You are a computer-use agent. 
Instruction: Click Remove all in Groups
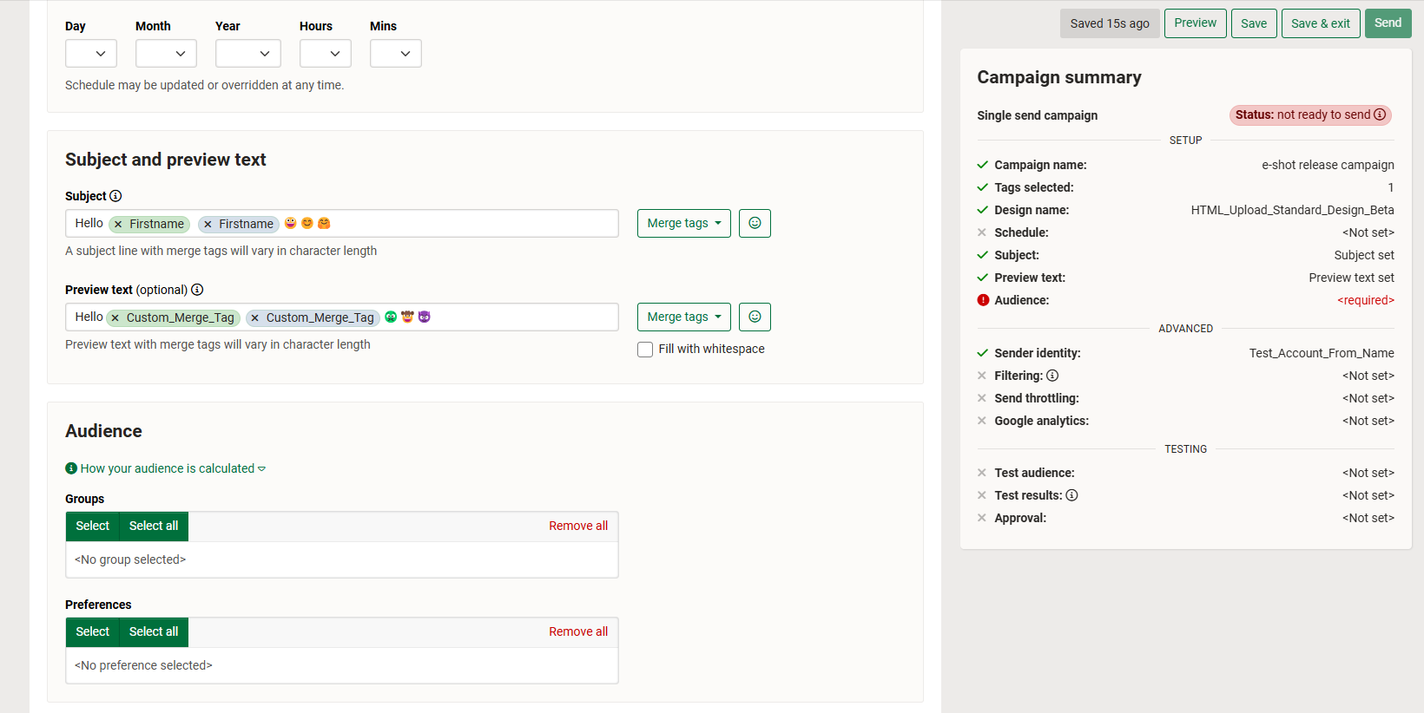[578, 526]
